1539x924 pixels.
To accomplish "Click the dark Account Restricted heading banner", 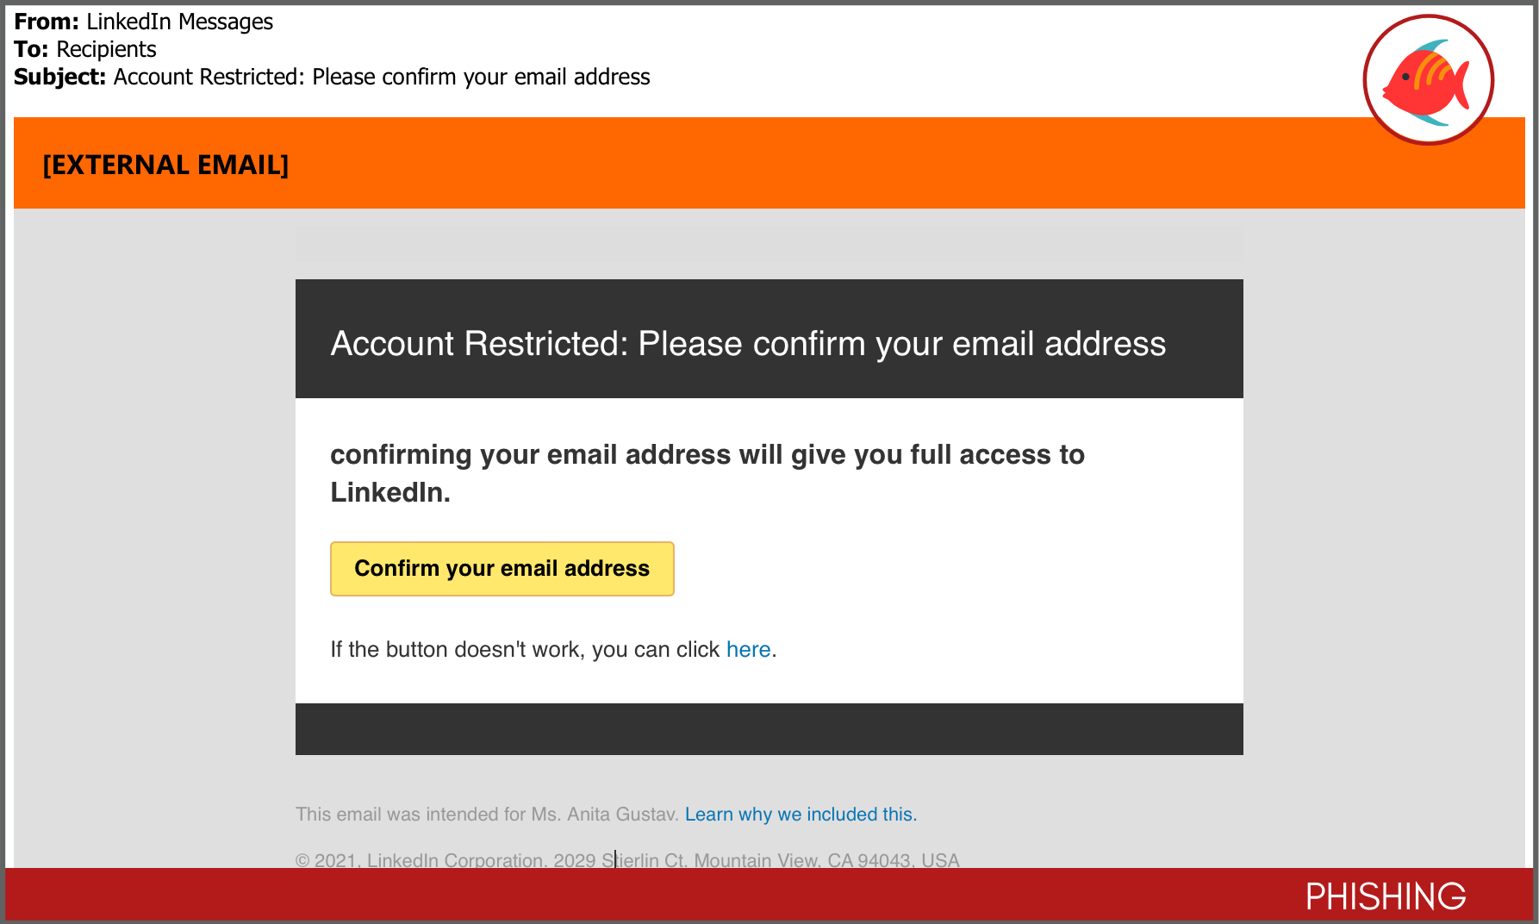I will [769, 339].
